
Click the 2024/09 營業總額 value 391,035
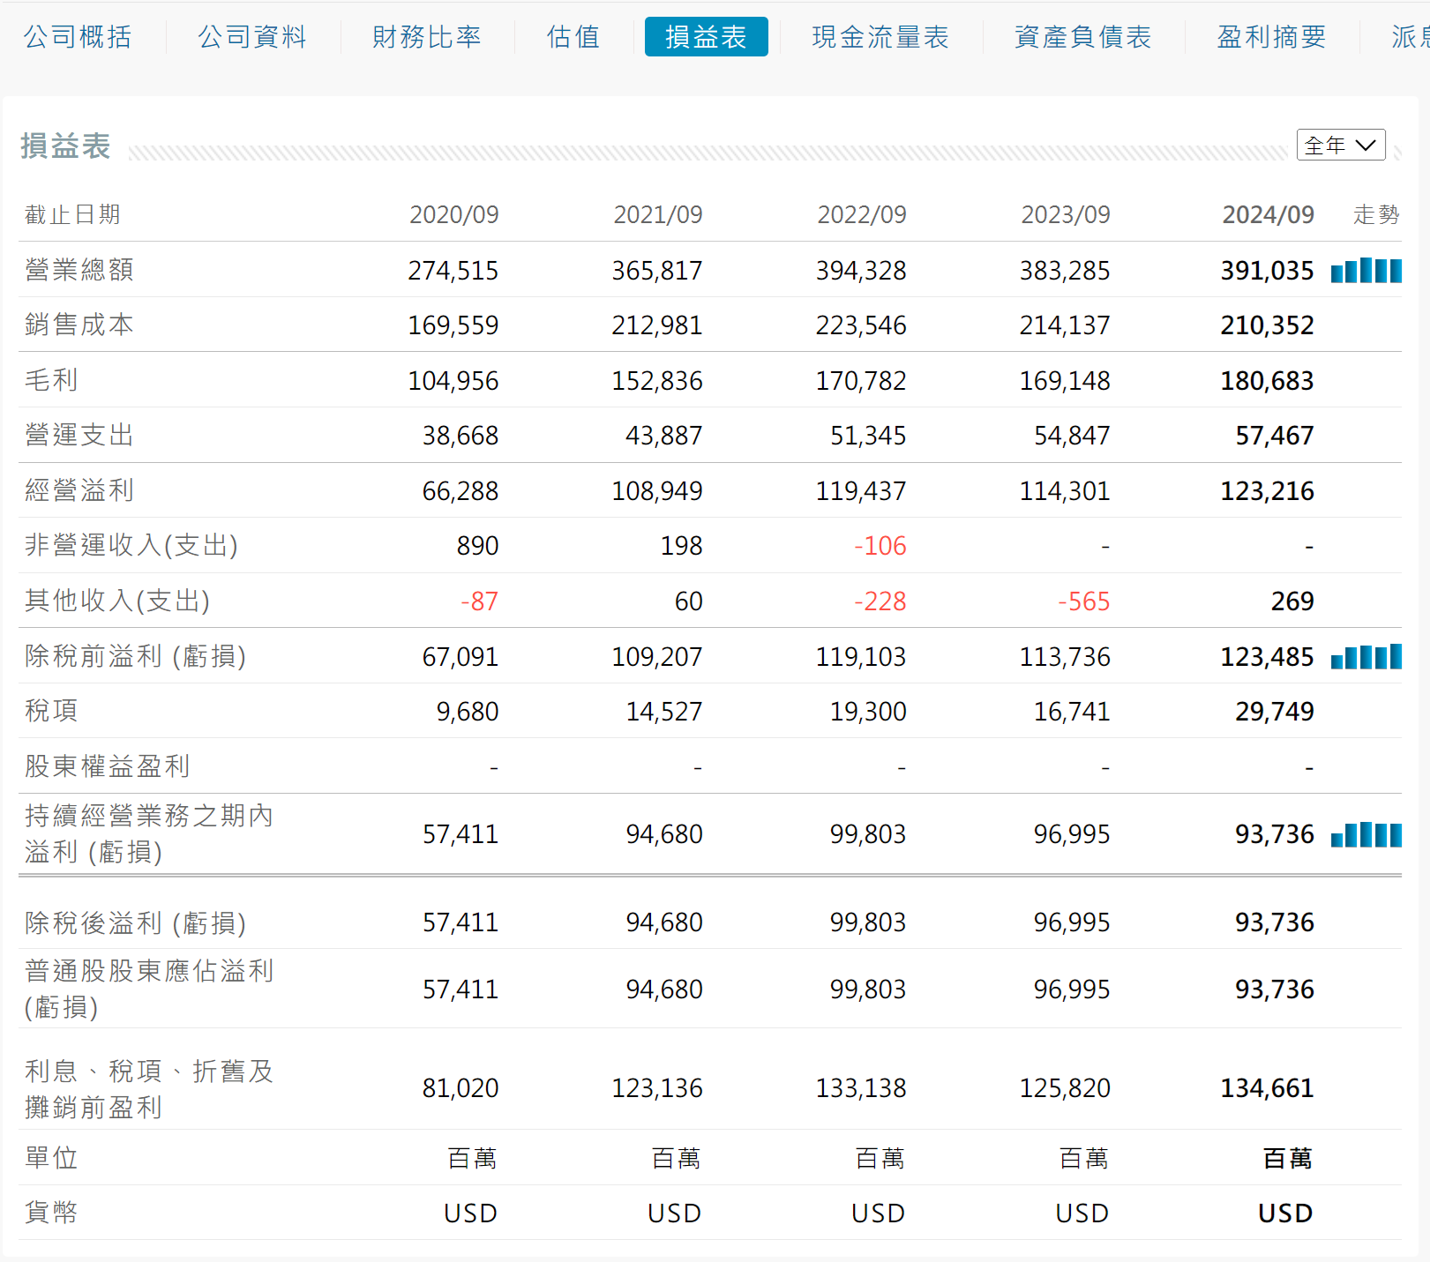coord(1267,271)
